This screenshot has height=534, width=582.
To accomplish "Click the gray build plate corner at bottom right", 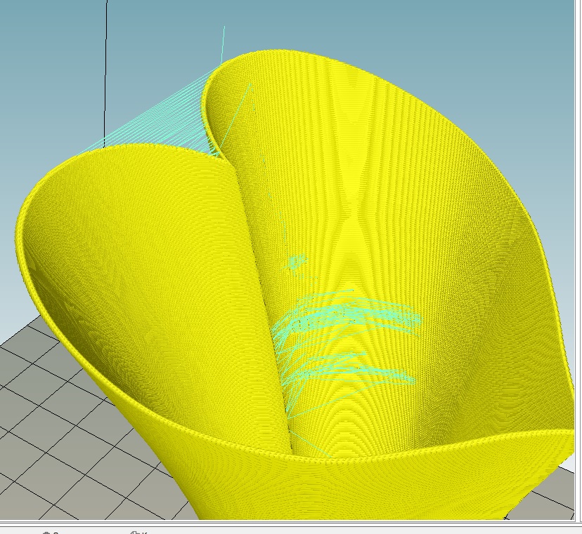I will (555, 491).
